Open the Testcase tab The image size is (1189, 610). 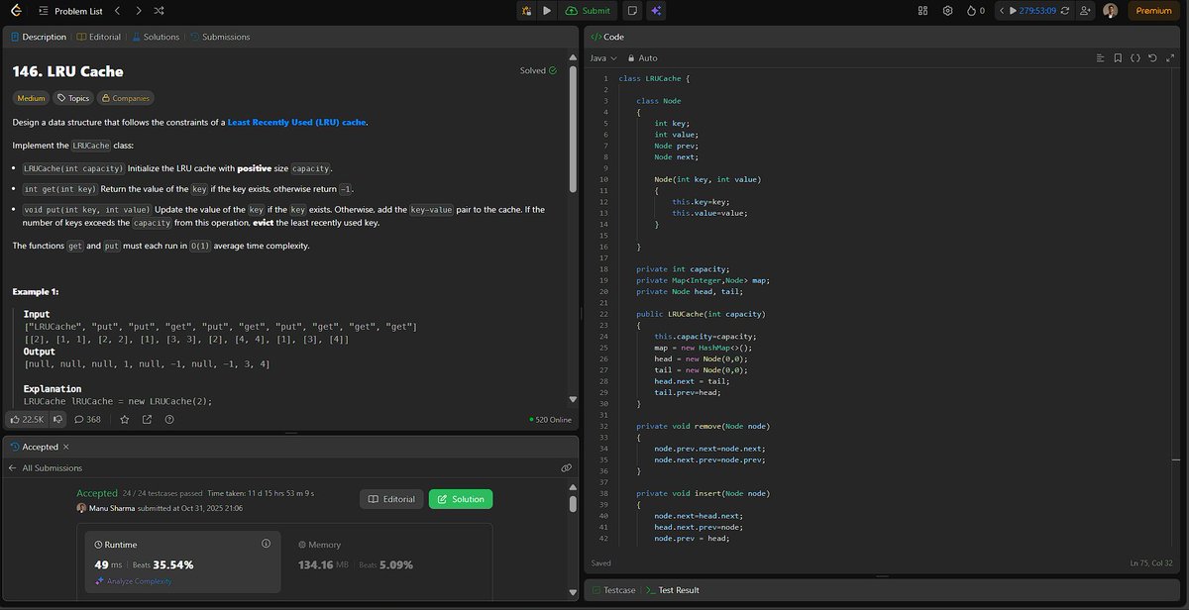tap(613, 590)
